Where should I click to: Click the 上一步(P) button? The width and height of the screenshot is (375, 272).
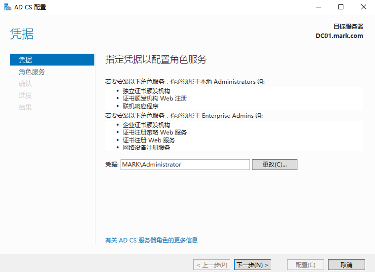[211, 265]
